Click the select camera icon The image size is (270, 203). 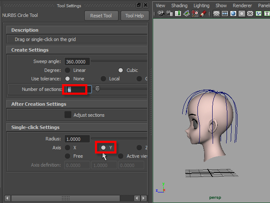coord(161,14)
